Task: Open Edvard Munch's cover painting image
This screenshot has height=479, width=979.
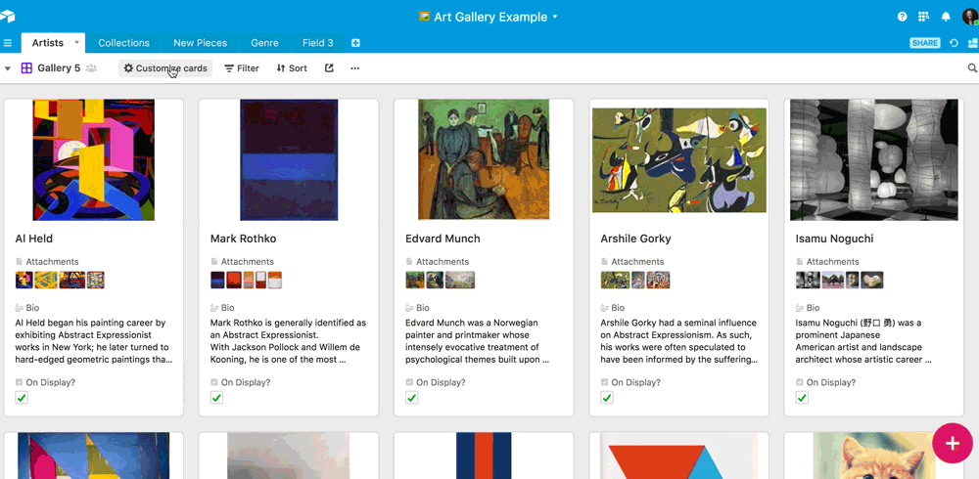Action: point(484,159)
